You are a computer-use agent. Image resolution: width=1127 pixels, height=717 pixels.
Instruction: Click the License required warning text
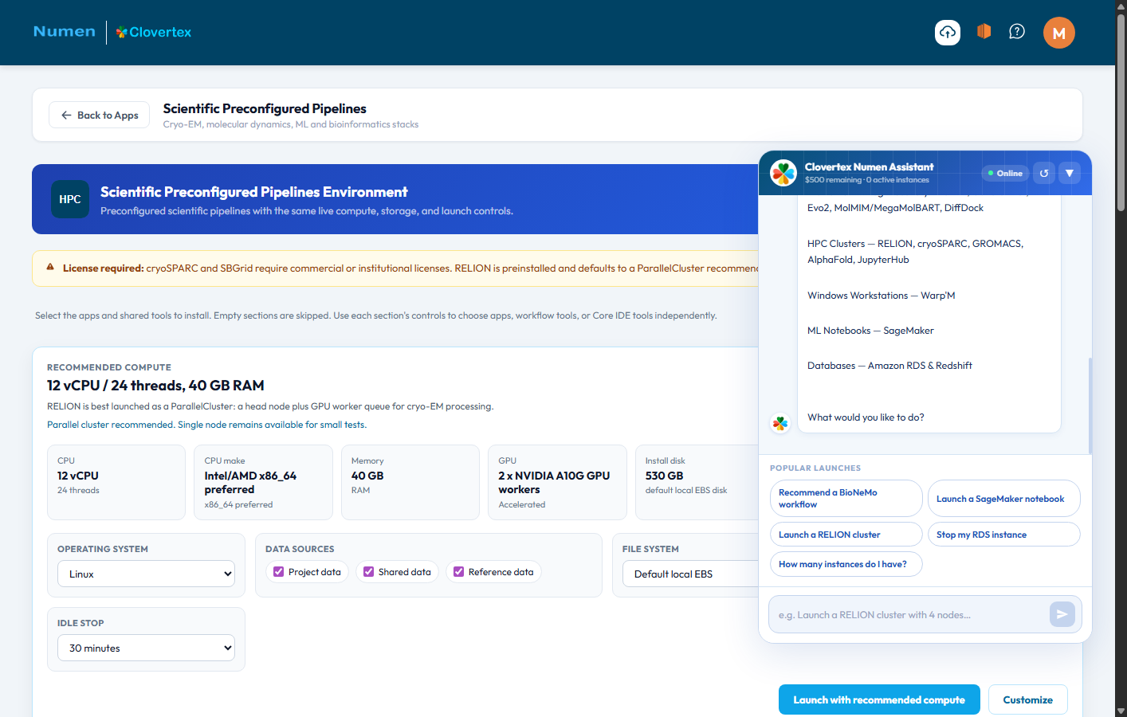click(410, 268)
